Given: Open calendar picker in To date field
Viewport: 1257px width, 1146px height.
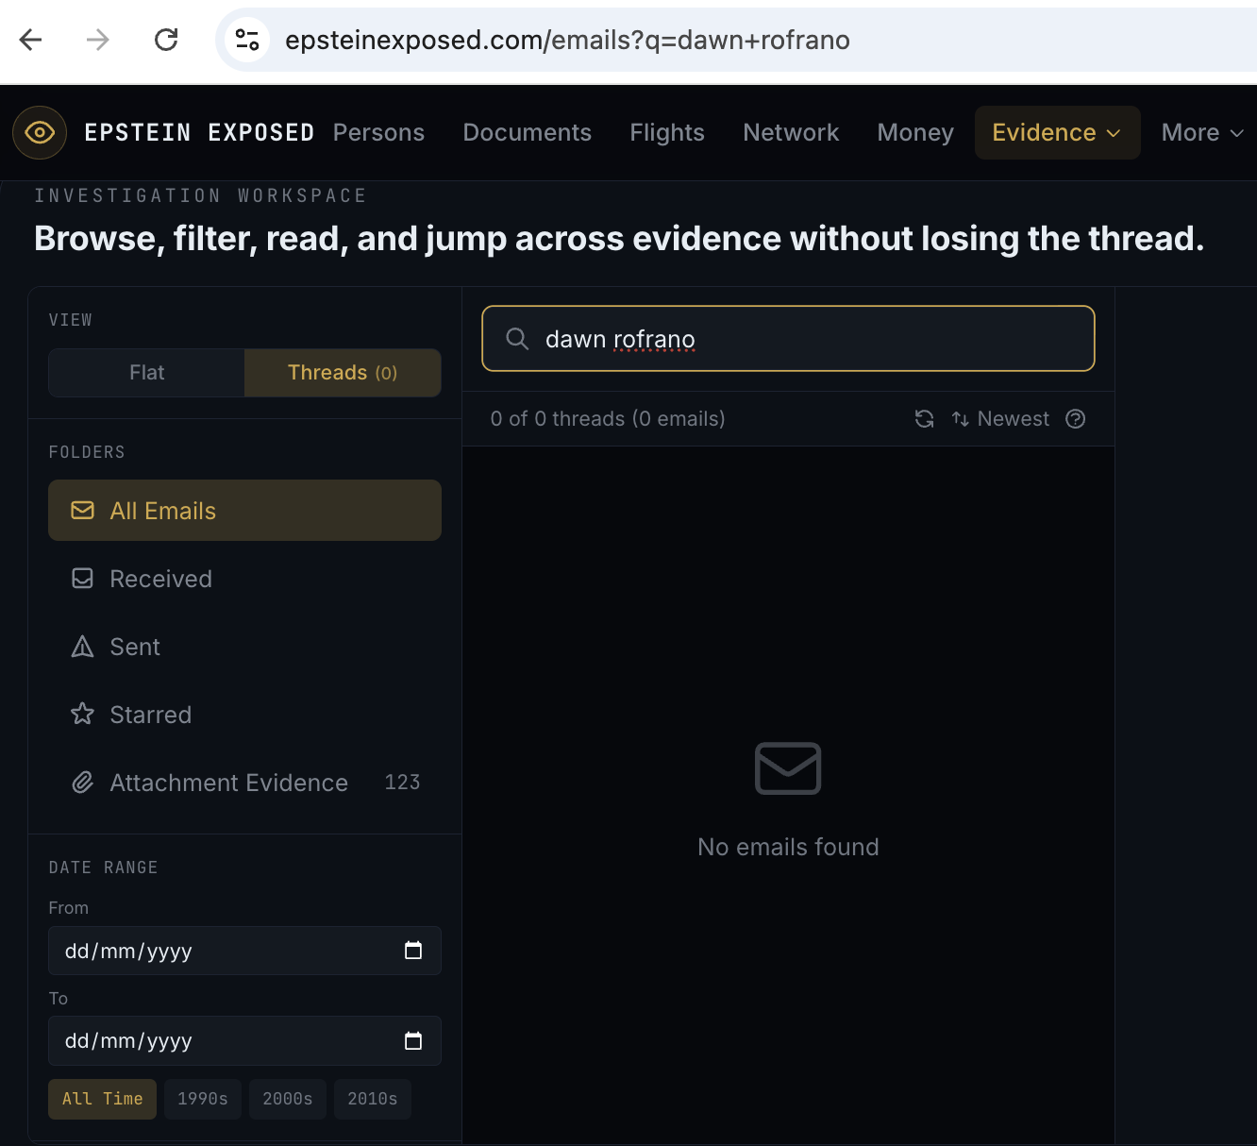Looking at the screenshot, I should pyautogui.click(x=412, y=1041).
